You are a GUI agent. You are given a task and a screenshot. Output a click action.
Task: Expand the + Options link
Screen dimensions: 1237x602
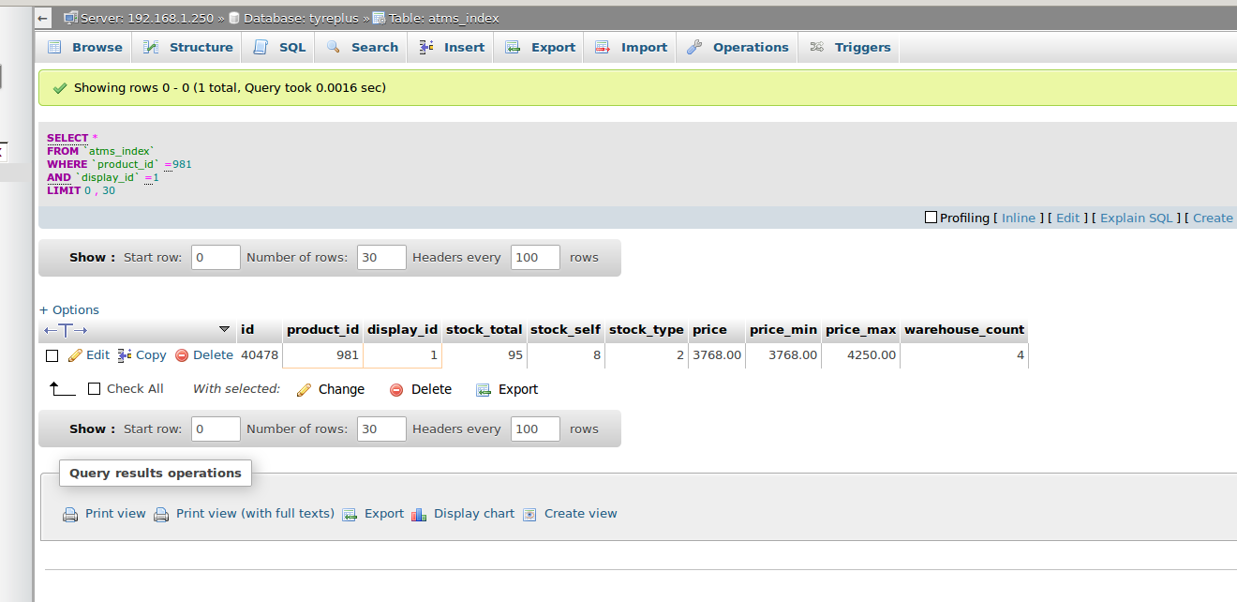[x=69, y=309]
